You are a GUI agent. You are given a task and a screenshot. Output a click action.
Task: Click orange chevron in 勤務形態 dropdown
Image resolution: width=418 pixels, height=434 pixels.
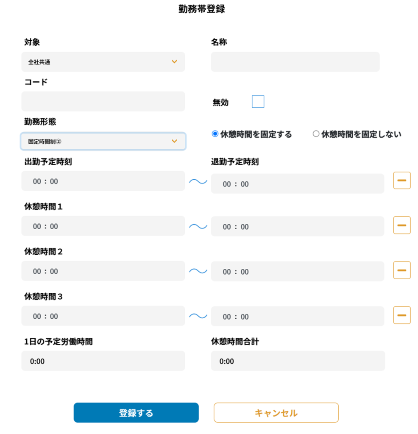[174, 141]
